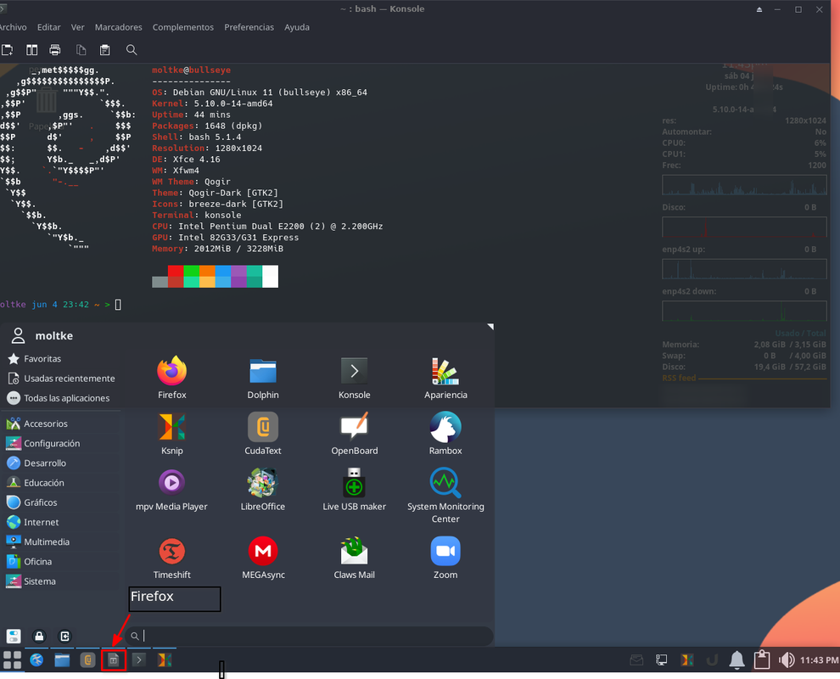Select the Multimedia category
840x679 pixels.
(x=62, y=542)
